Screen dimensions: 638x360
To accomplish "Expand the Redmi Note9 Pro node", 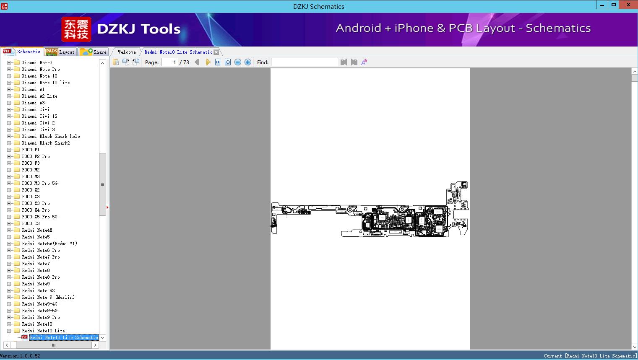I will point(9,317).
